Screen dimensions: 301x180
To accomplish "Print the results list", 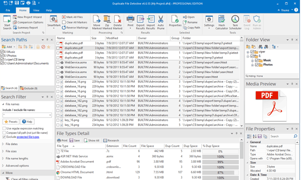I will pos(130,22).
